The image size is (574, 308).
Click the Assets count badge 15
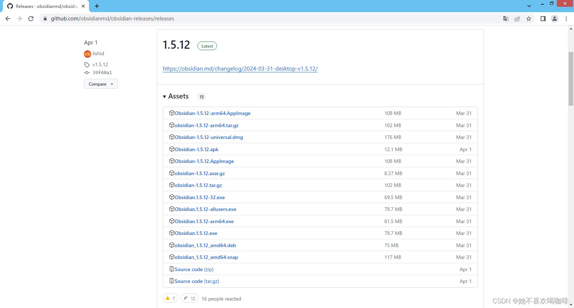coord(202,97)
